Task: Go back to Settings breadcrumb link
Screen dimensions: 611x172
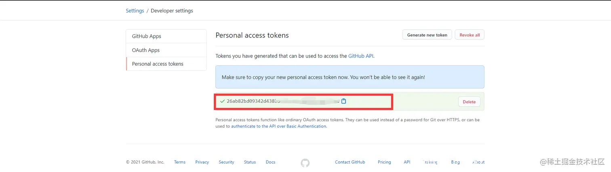Action: tap(135, 11)
